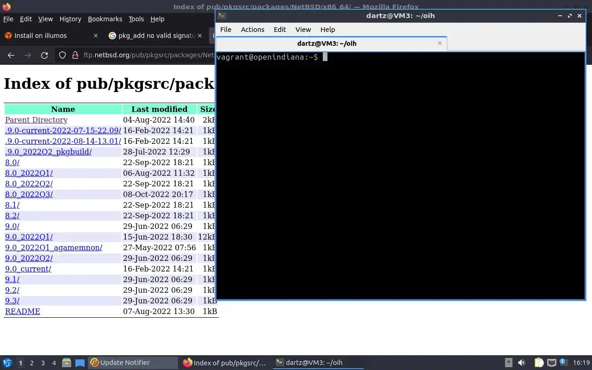The image size is (592, 370).
Task: Open Firefox View menu
Action: click(45, 19)
